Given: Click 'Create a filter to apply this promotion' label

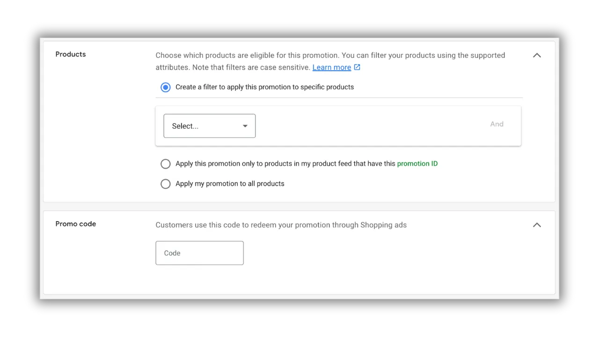Looking at the screenshot, I should 265,87.
